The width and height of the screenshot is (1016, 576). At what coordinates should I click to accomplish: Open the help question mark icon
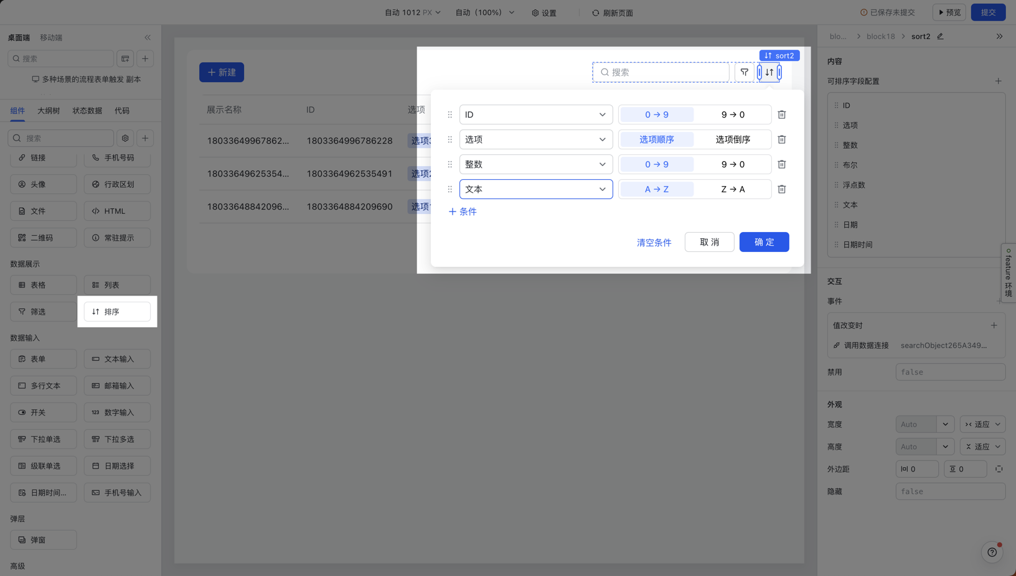coord(992,552)
